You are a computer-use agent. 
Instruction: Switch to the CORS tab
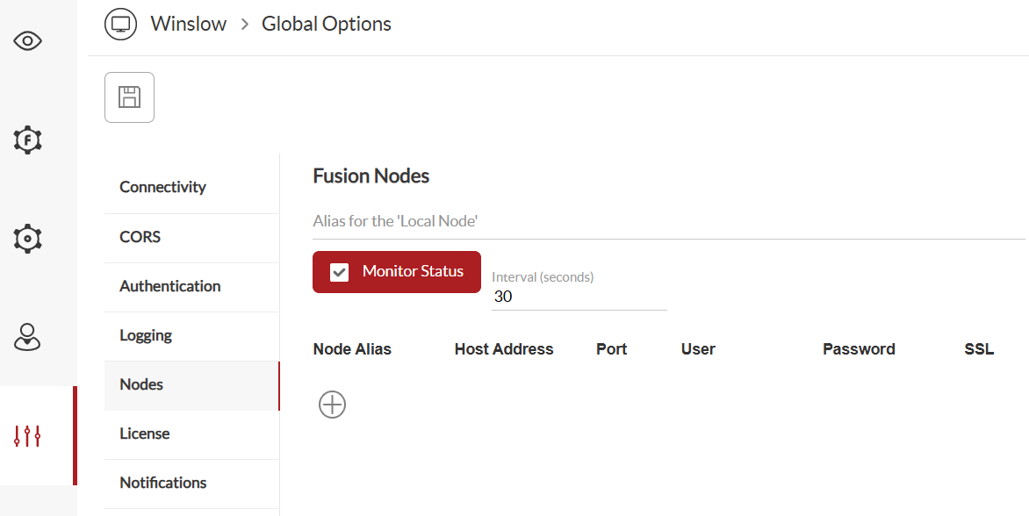[x=191, y=237]
